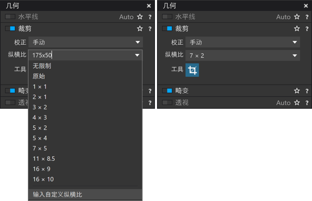Viewport: 312px width, 201px height.
Task: Favorite 畸变 star in right panel
Action: coord(297,91)
